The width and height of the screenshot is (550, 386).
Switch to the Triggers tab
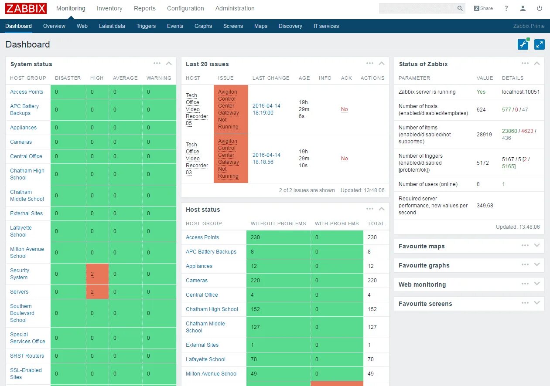(146, 26)
